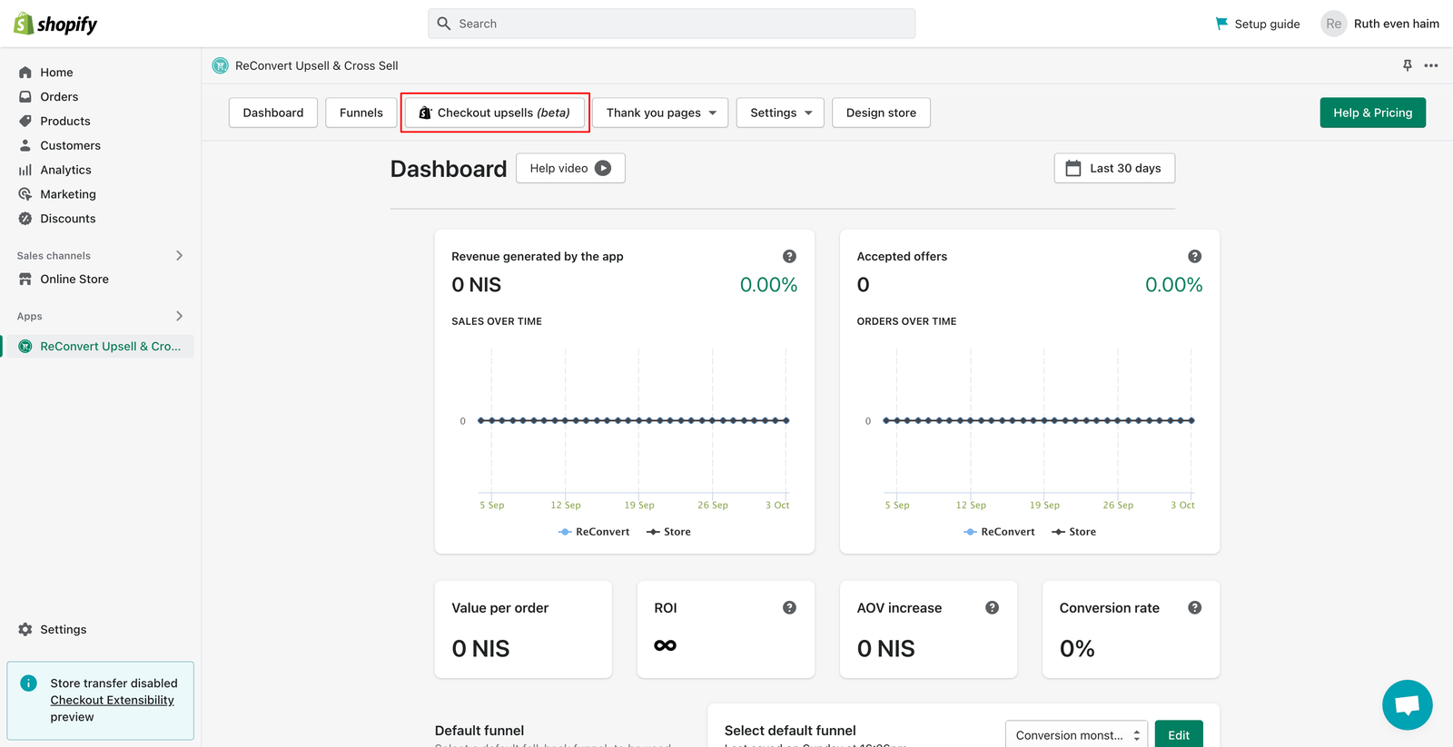Switch to the Funnels tab
Screen dimensions: 1453x747
pyautogui.click(x=361, y=113)
